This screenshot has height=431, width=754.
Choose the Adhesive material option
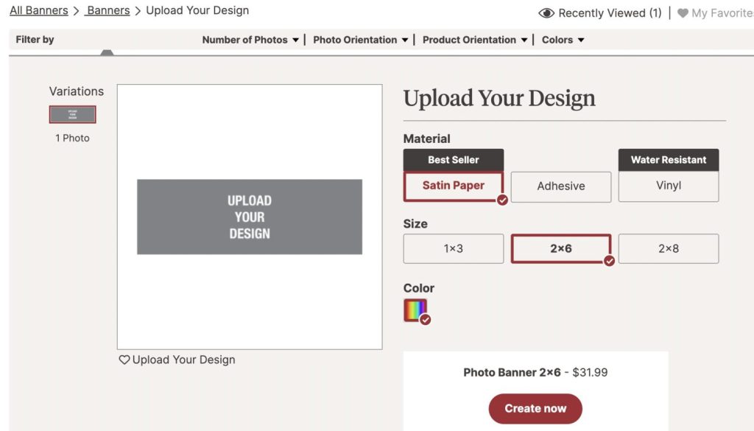pos(560,186)
